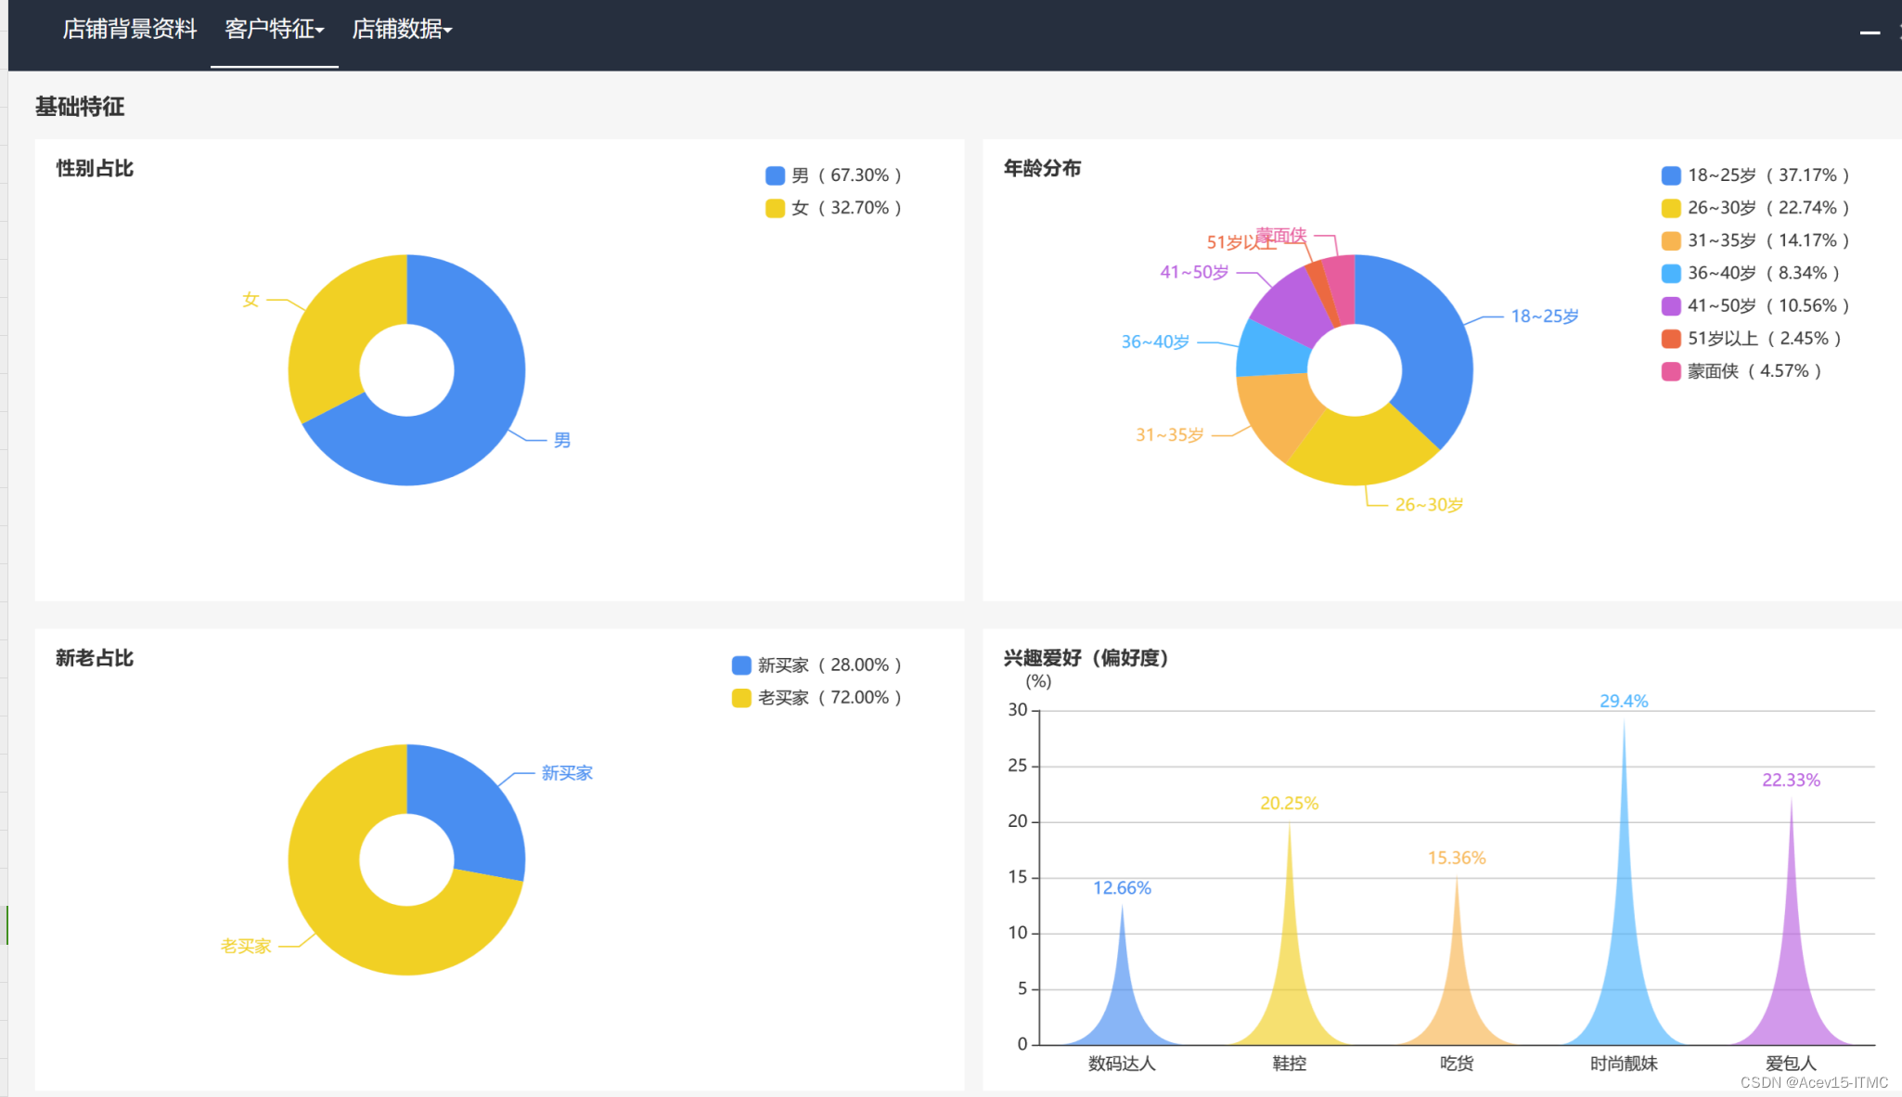Click the 41~50岁 callout label on age chart

click(1194, 272)
